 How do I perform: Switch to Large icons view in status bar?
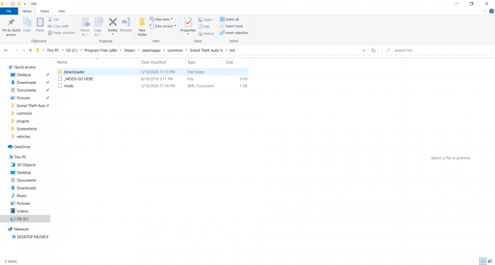[490, 261]
